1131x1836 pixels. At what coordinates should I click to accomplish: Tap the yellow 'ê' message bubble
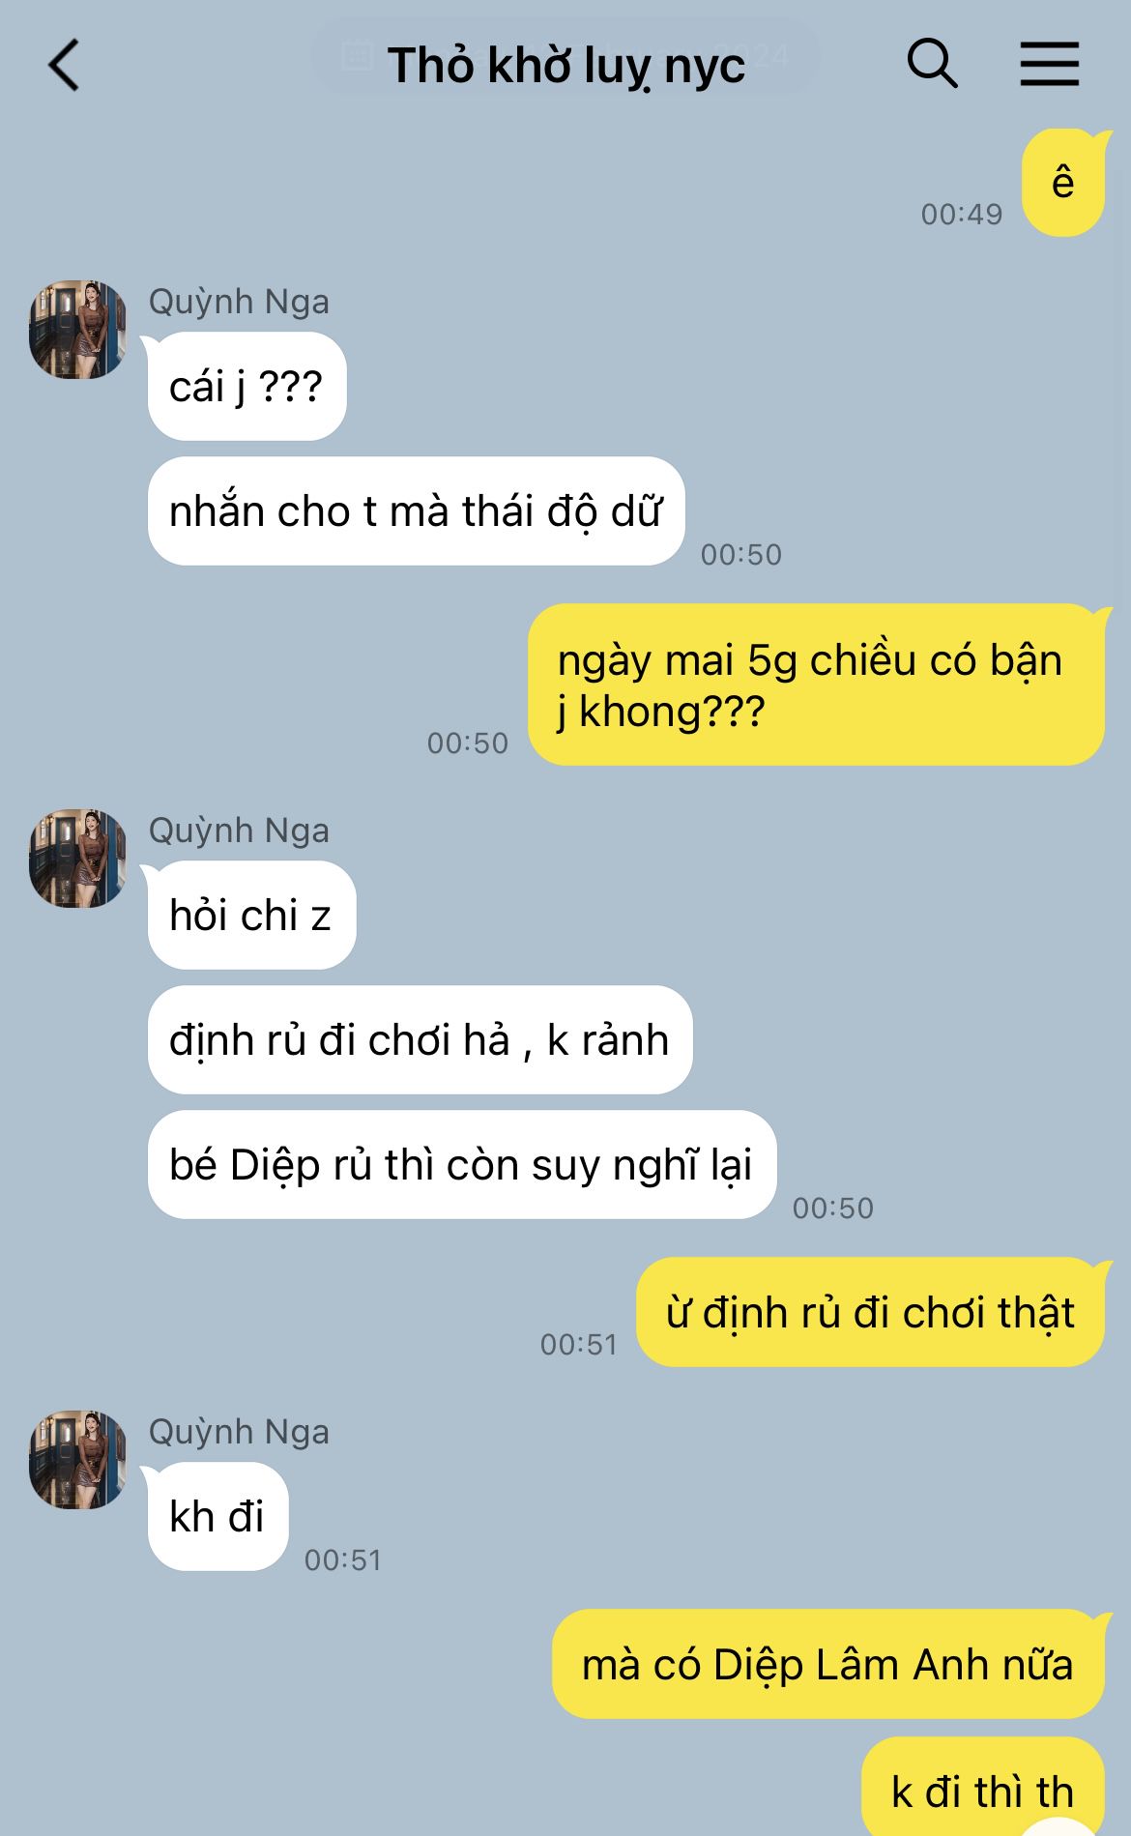(1062, 183)
